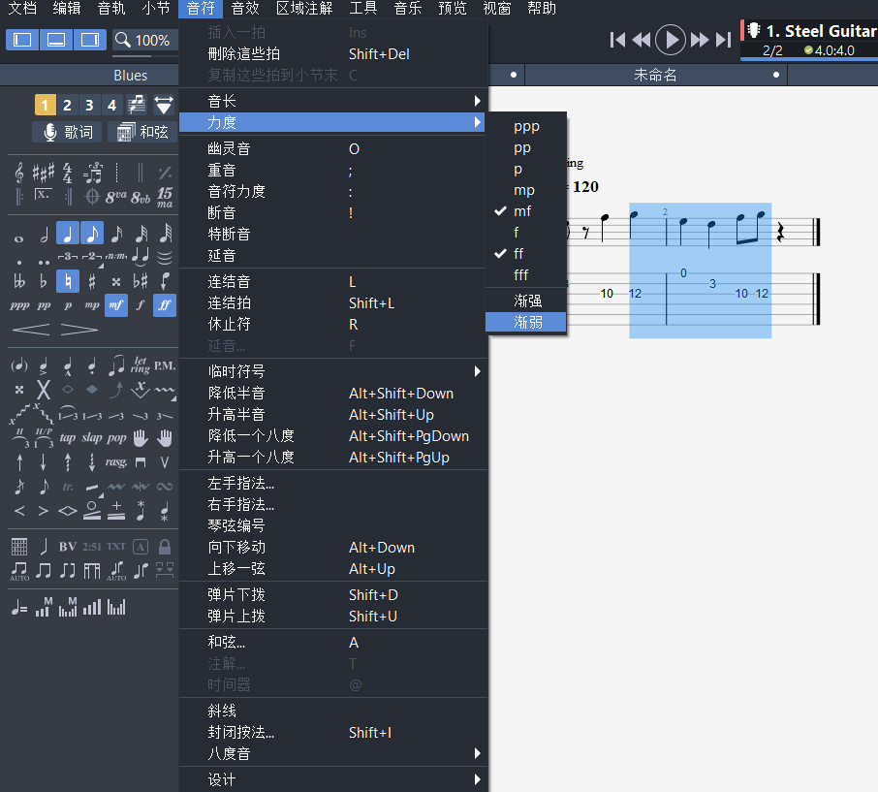878x792 pixels.
Task: Open the 100% zoom dropdown
Action: tap(145, 40)
